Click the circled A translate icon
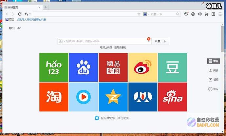The width and height of the screenshot is (226, 136). click(x=193, y=14)
